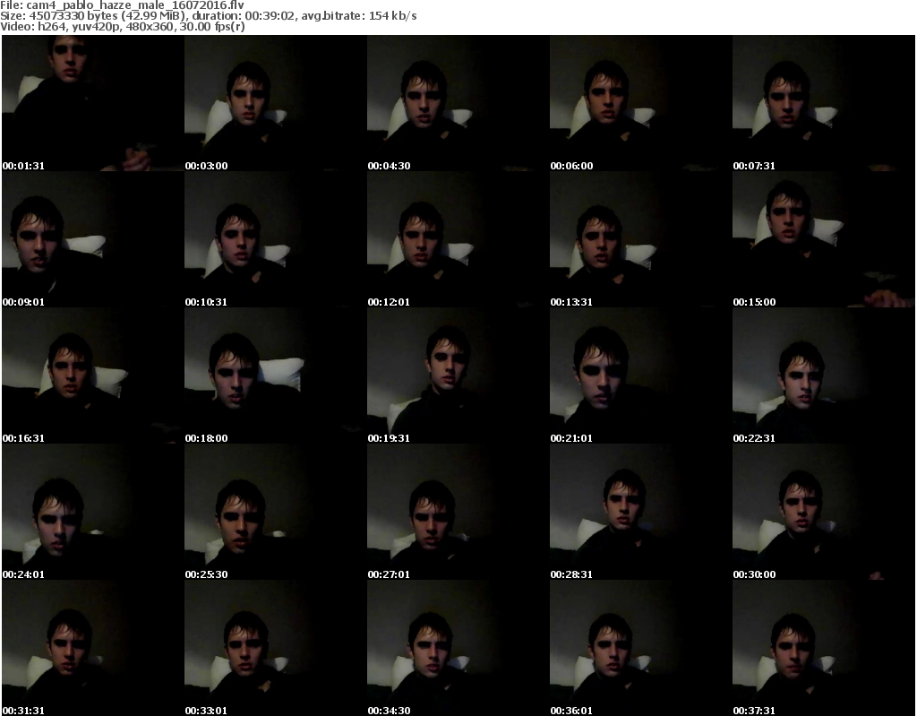Choose the snapshot marked 00:30:00
Screen dimensions: 917x716
[x=824, y=512]
